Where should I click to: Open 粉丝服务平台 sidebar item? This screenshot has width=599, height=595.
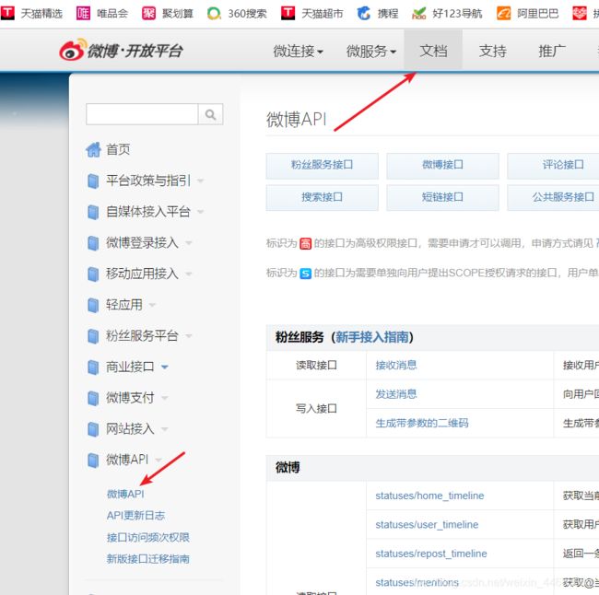[x=142, y=336]
